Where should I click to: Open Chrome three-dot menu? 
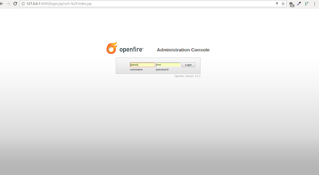click(315, 4)
